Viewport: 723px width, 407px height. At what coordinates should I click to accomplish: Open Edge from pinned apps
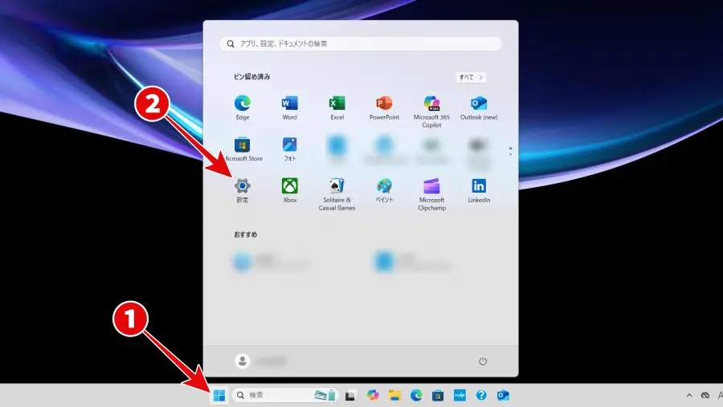tap(243, 108)
